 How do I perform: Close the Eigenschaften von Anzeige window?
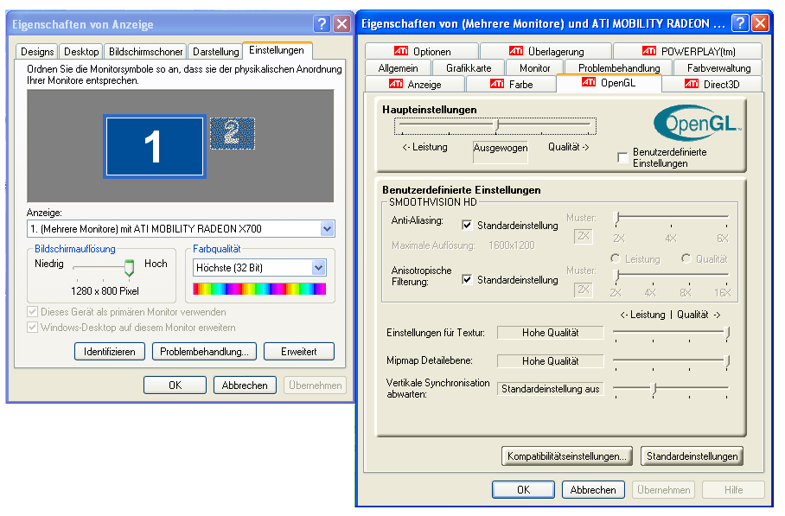coord(342,23)
